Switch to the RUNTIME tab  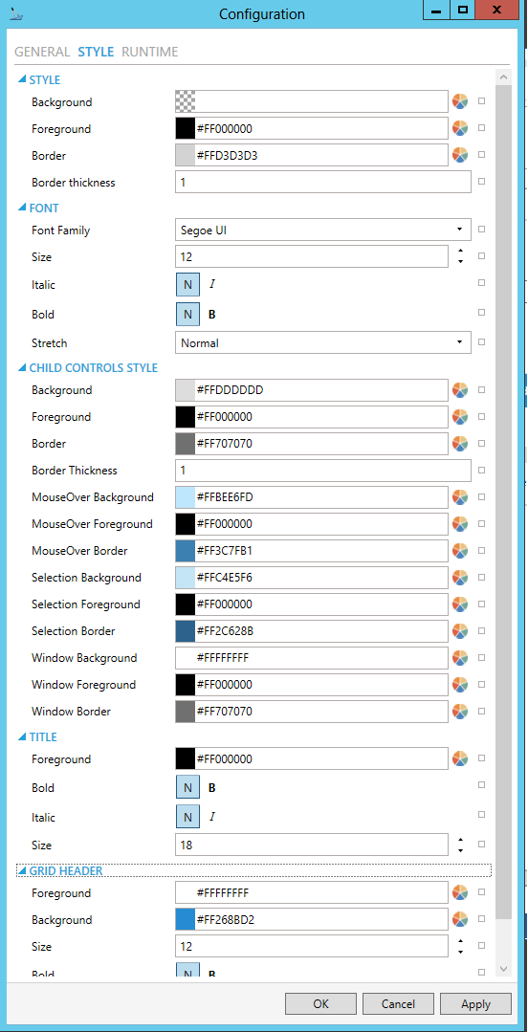pos(150,52)
